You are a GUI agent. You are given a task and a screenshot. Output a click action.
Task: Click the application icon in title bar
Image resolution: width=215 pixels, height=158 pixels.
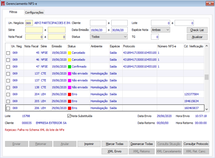[3, 3]
